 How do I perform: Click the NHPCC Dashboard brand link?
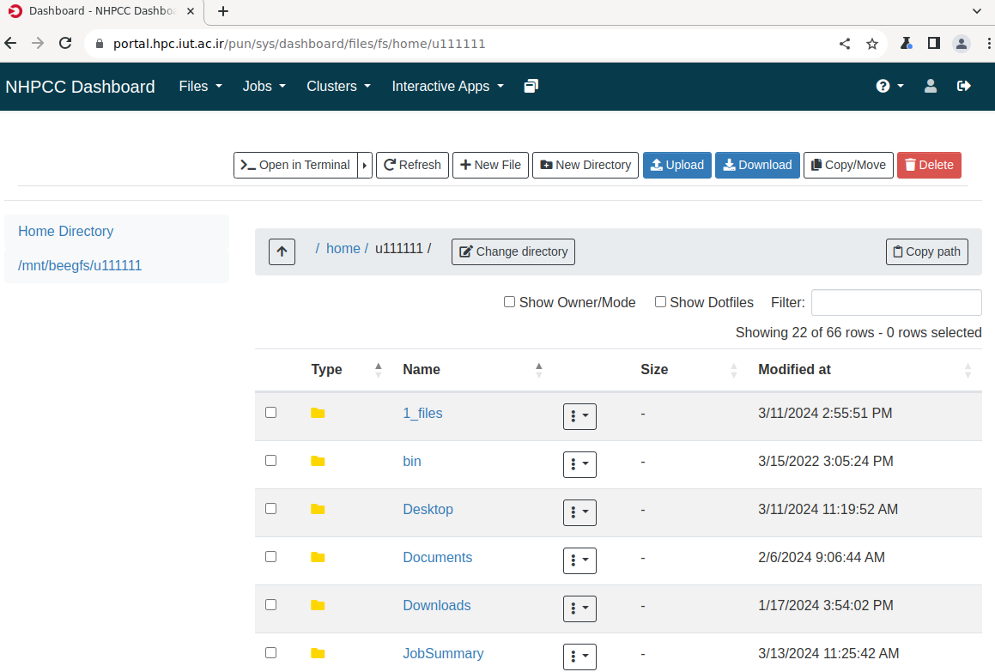pos(80,87)
